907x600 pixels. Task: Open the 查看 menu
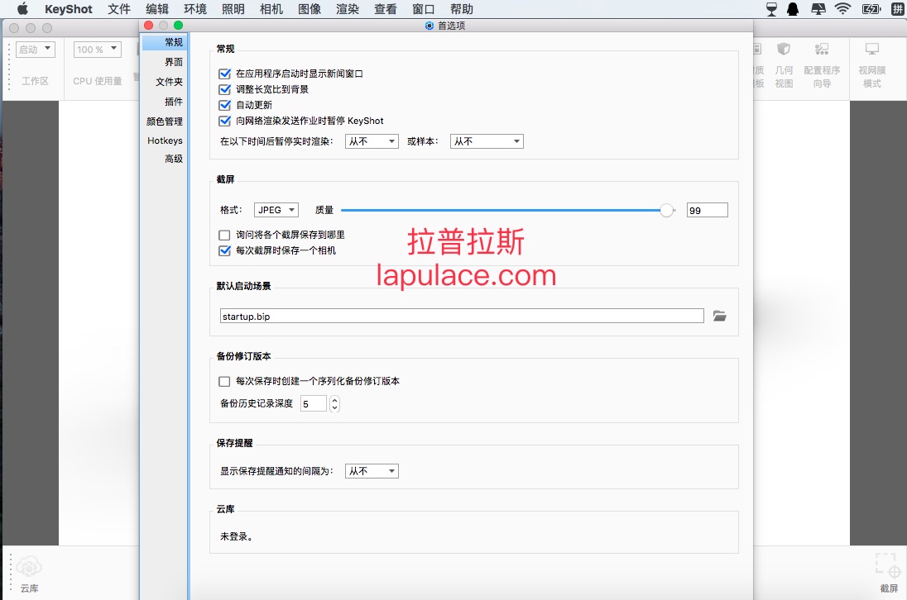pos(386,9)
